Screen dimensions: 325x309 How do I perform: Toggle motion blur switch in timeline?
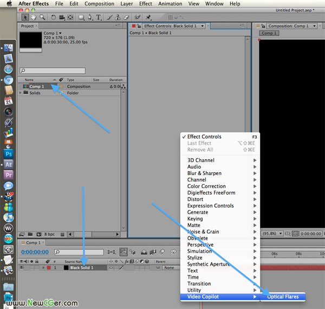tap(162, 252)
